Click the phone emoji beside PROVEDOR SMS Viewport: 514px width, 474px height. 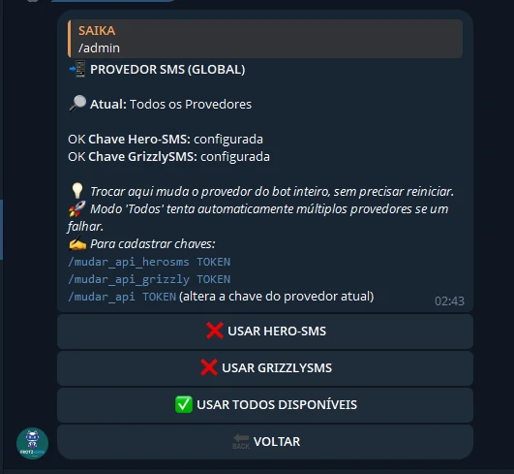tap(77, 69)
